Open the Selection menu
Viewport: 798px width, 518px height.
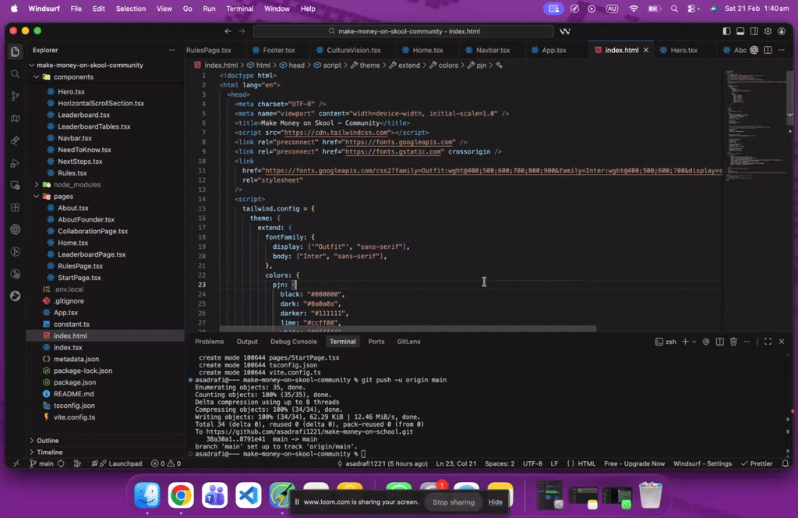[130, 9]
